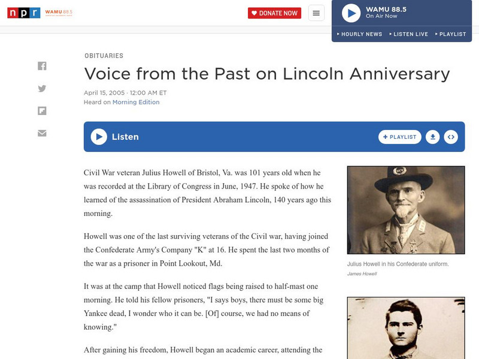The height and width of the screenshot is (359, 479).
Task: Toggle audio playback on the Listen bar
Action: pyautogui.click(x=98, y=136)
